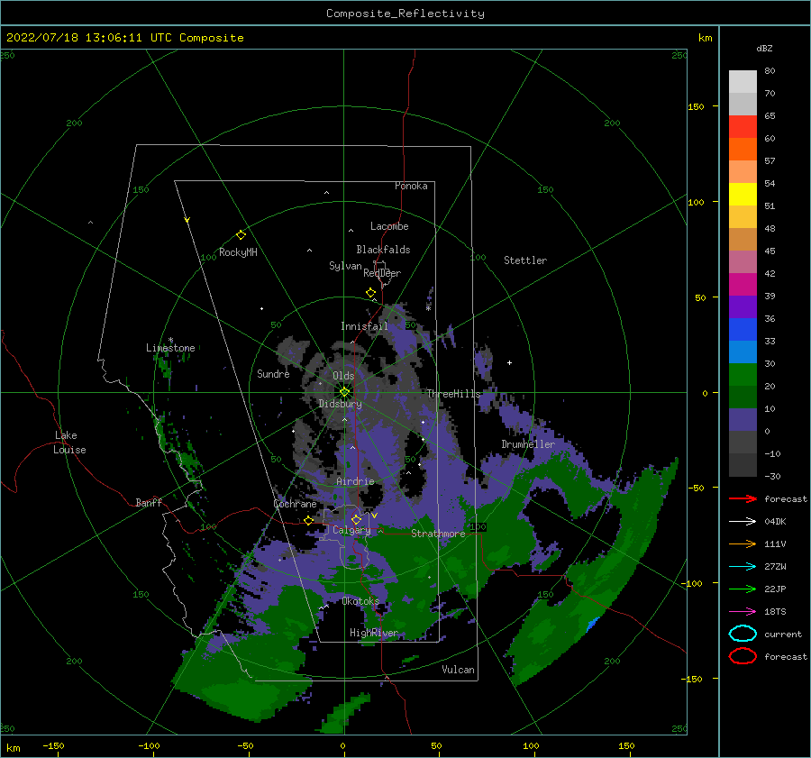Click the dBZ legend heading
Image resolution: width=811 pixels, height=758 pixels.
click(764, 48)
